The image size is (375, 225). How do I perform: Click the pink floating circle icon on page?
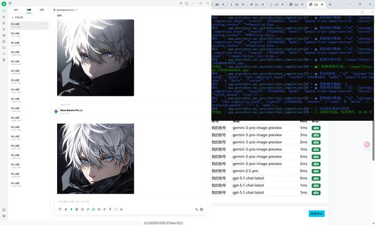pyautogui.click(x=367, y=144)
